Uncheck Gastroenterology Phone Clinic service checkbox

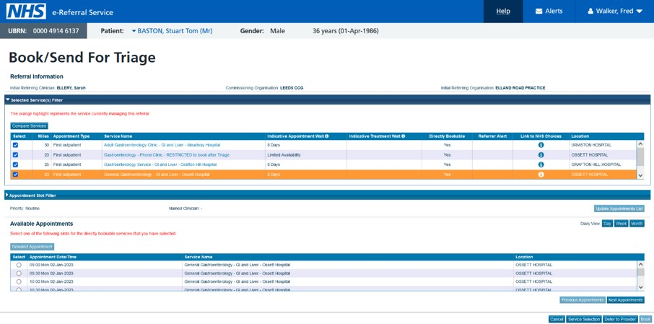16,154
